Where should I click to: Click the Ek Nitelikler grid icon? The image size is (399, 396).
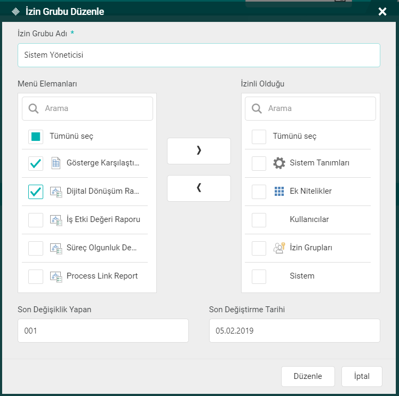point(279,191)
